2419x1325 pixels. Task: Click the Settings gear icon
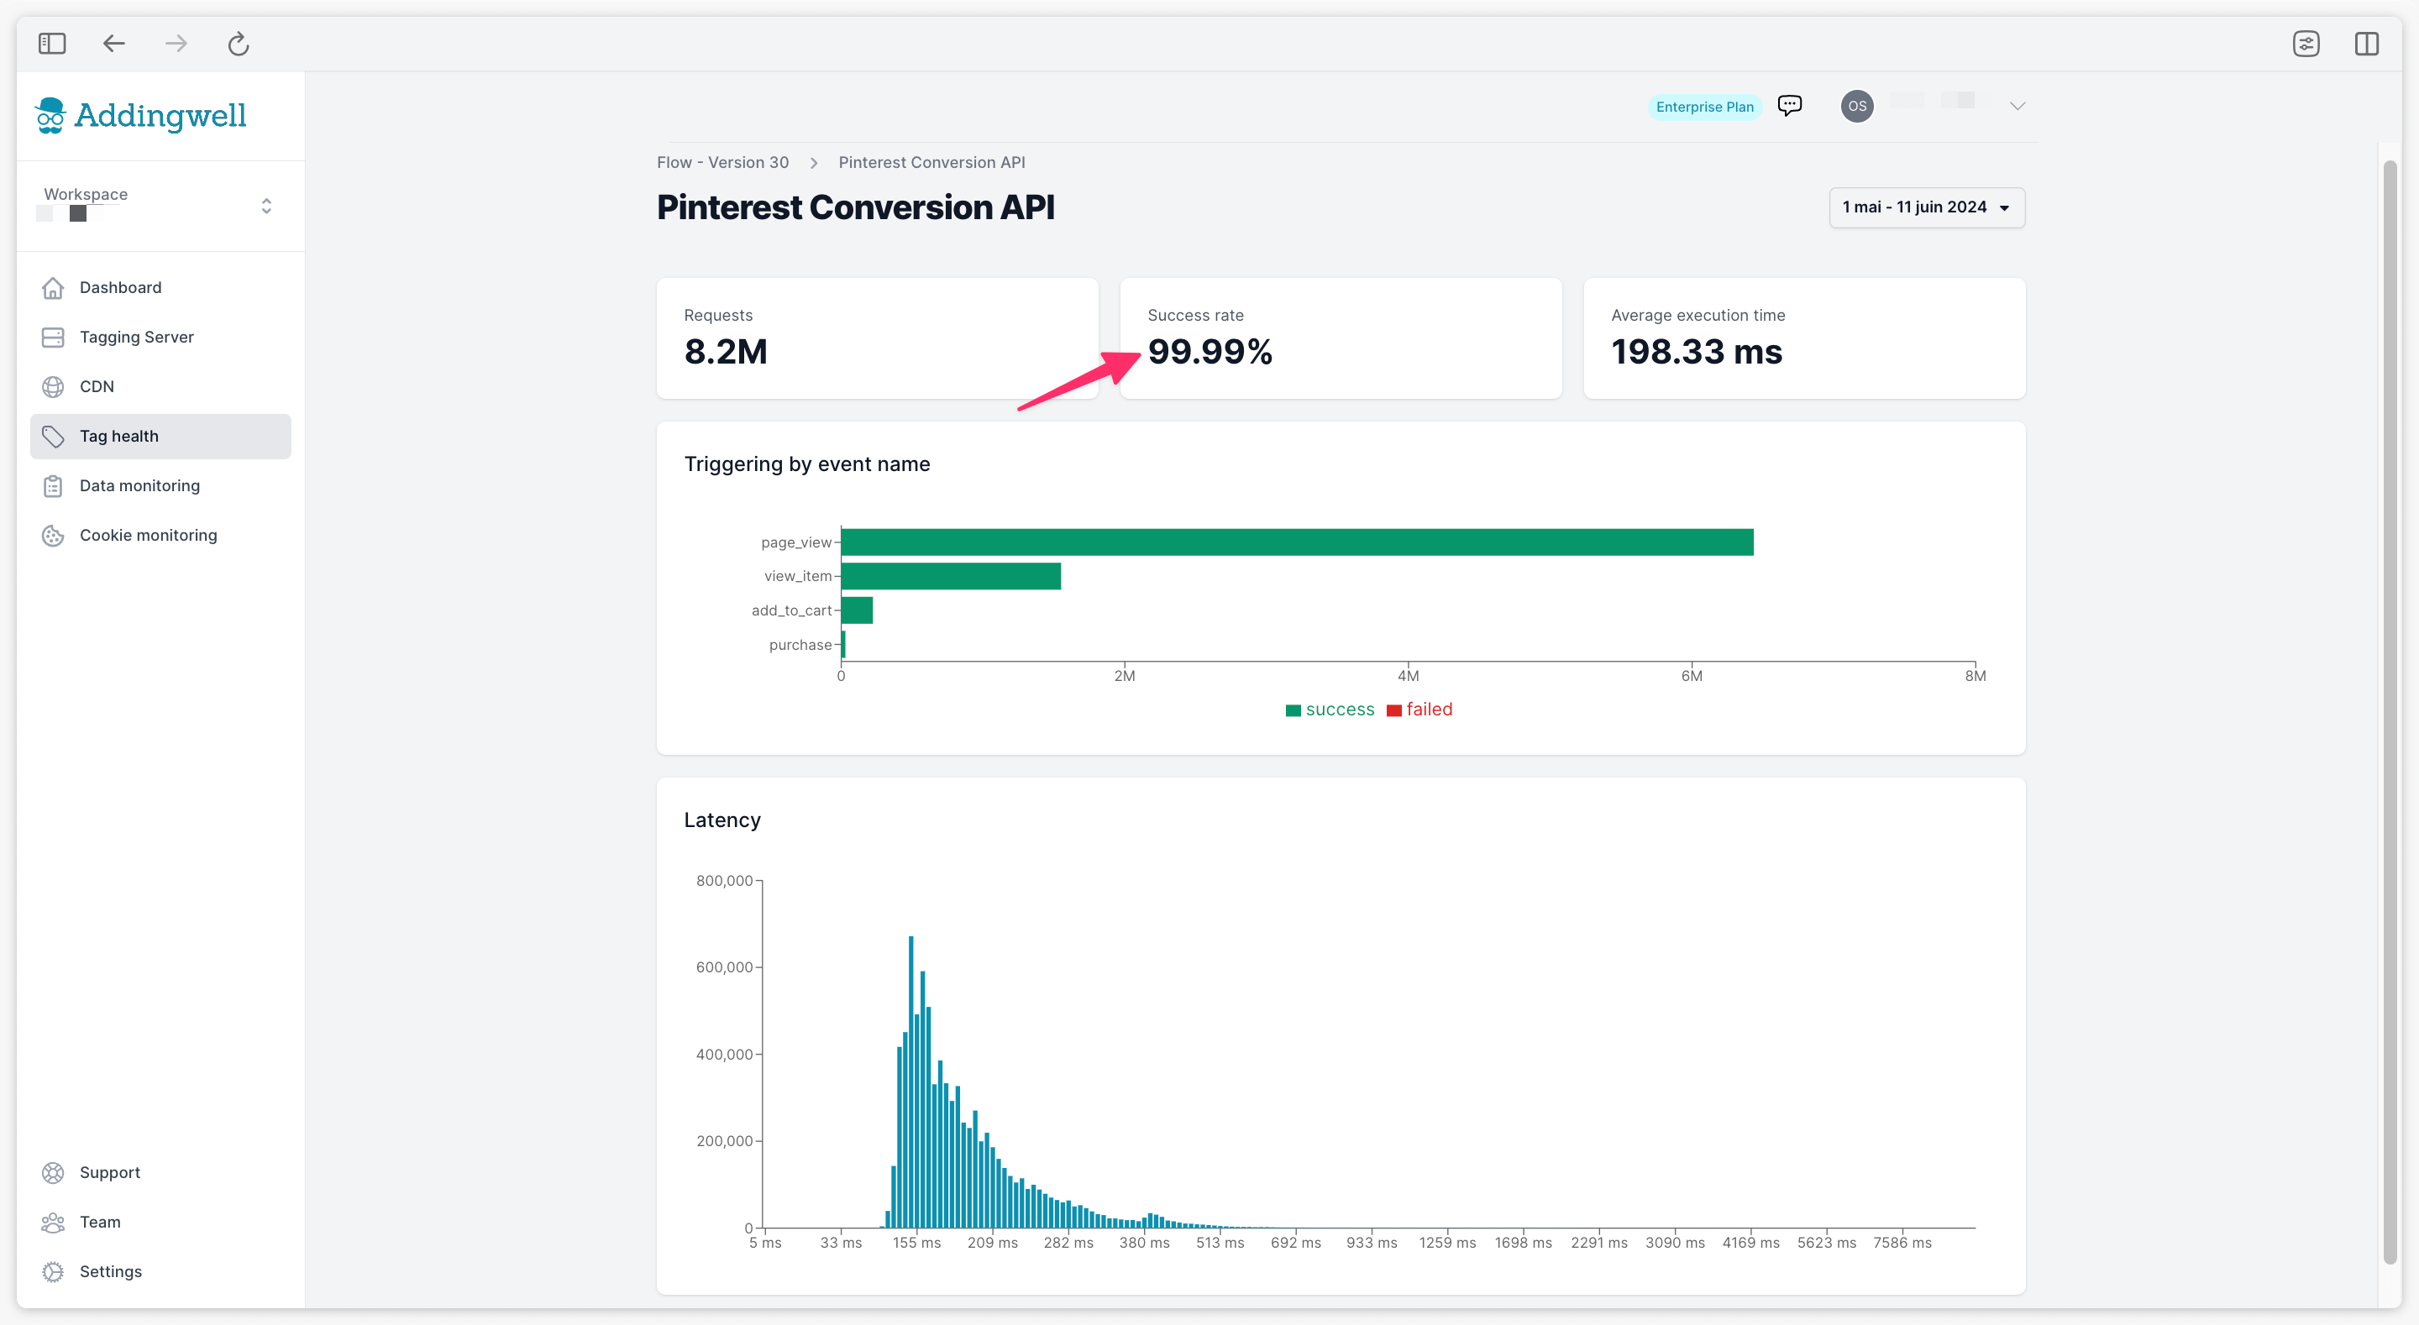(54, 1271)
